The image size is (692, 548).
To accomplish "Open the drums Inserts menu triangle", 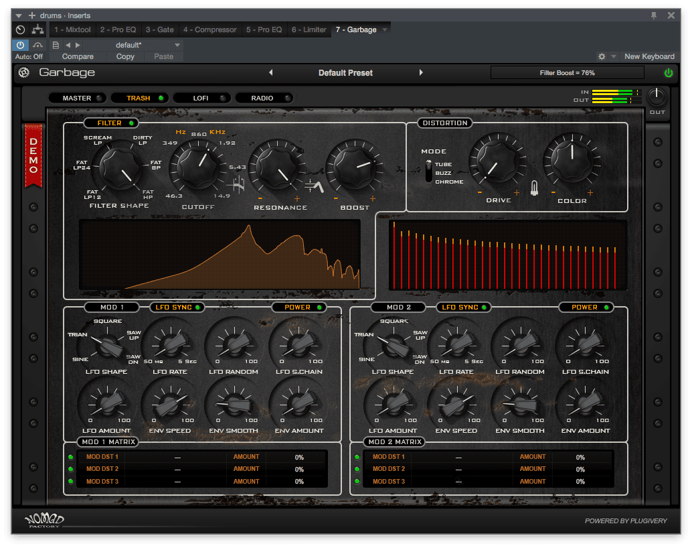I will click(x=19, y=15).
